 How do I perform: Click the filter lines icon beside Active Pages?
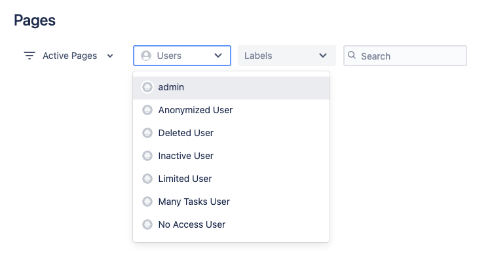pos(29,56)
